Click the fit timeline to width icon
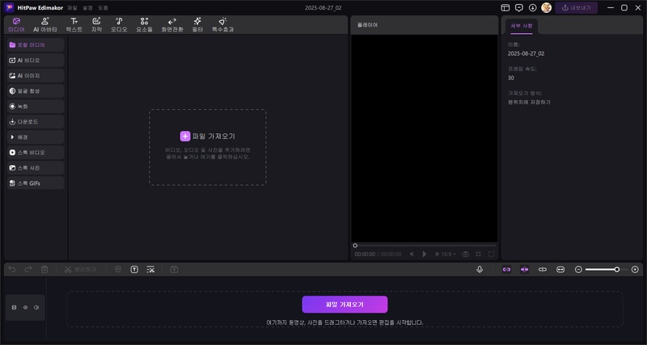This screenshot has height=345, width=647. tap(560, 270)
